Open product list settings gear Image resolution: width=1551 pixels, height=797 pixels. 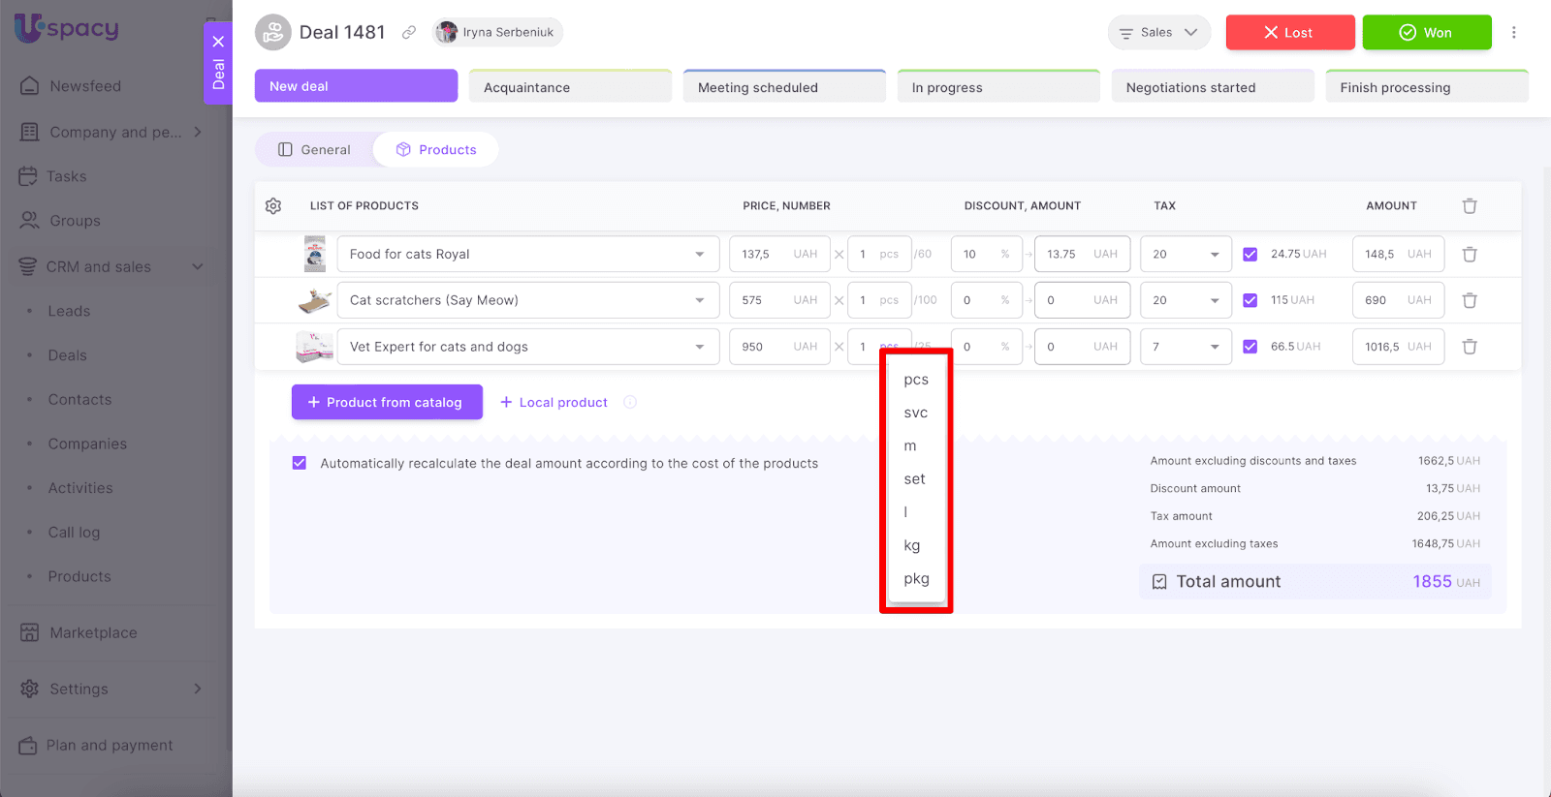tap(273, 206)
